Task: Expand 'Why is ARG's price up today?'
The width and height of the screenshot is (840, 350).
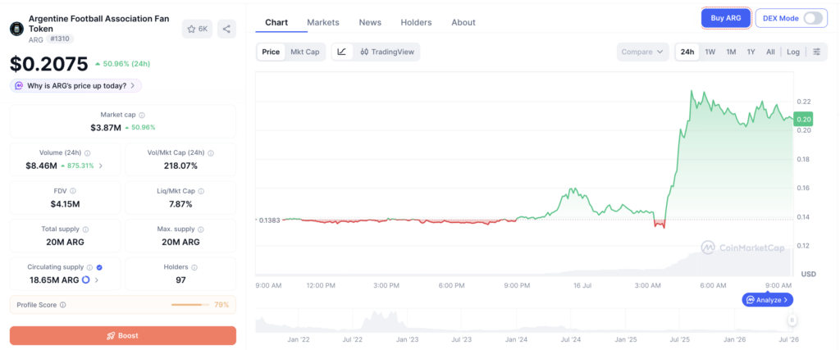Action: [75, 85]
